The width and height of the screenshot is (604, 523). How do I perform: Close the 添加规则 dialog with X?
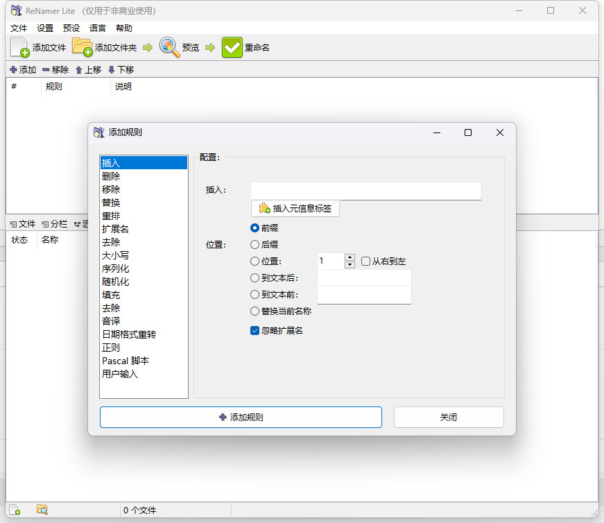[499, 132]
